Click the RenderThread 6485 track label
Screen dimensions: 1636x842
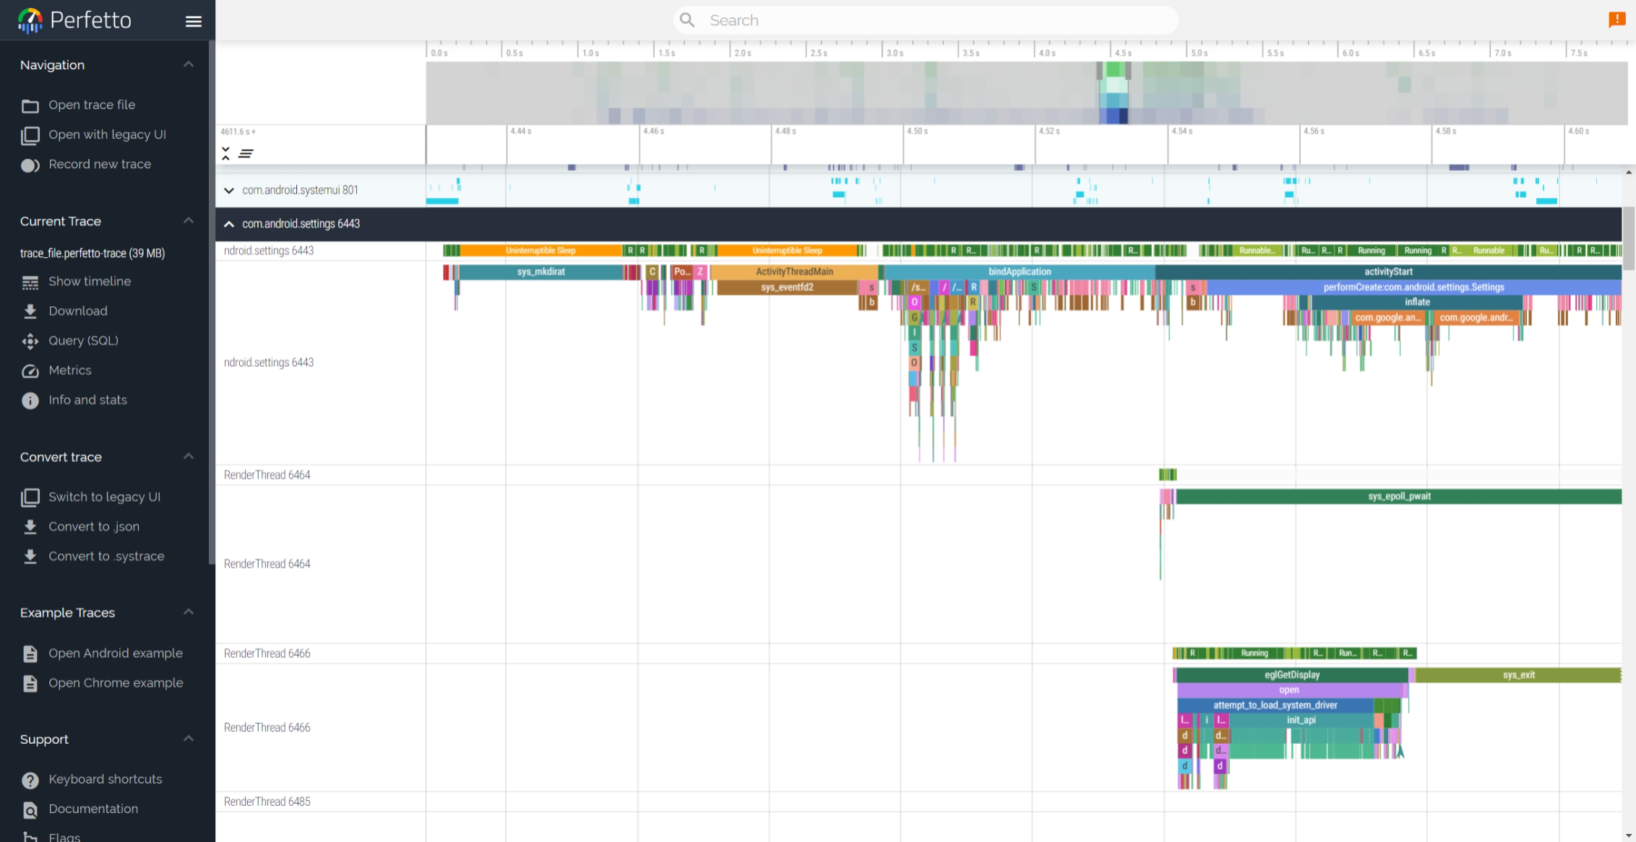[x=267, y=802]
